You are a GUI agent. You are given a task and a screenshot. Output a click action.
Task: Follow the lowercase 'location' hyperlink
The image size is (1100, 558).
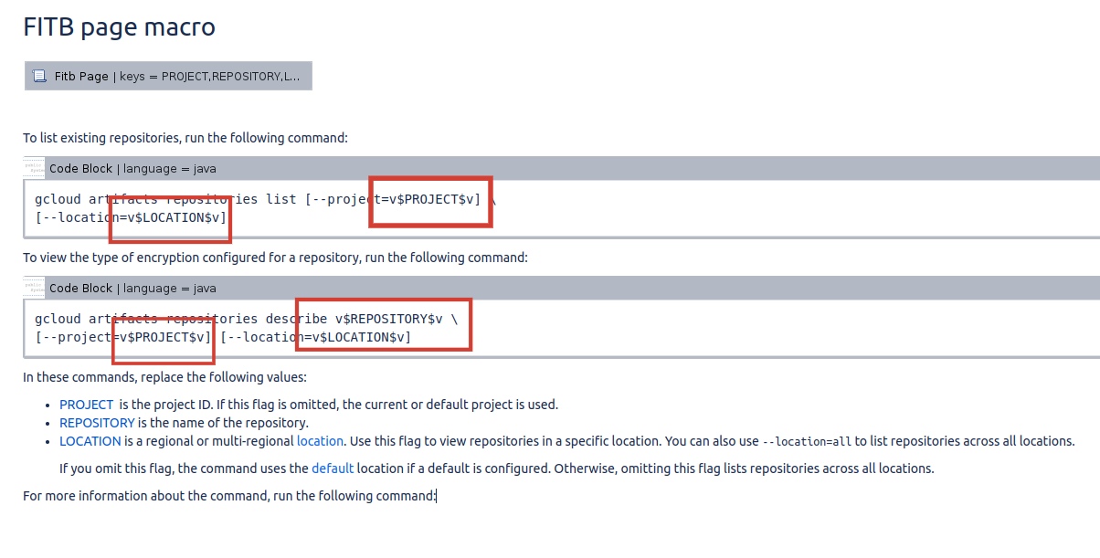(x=320, y=441)
